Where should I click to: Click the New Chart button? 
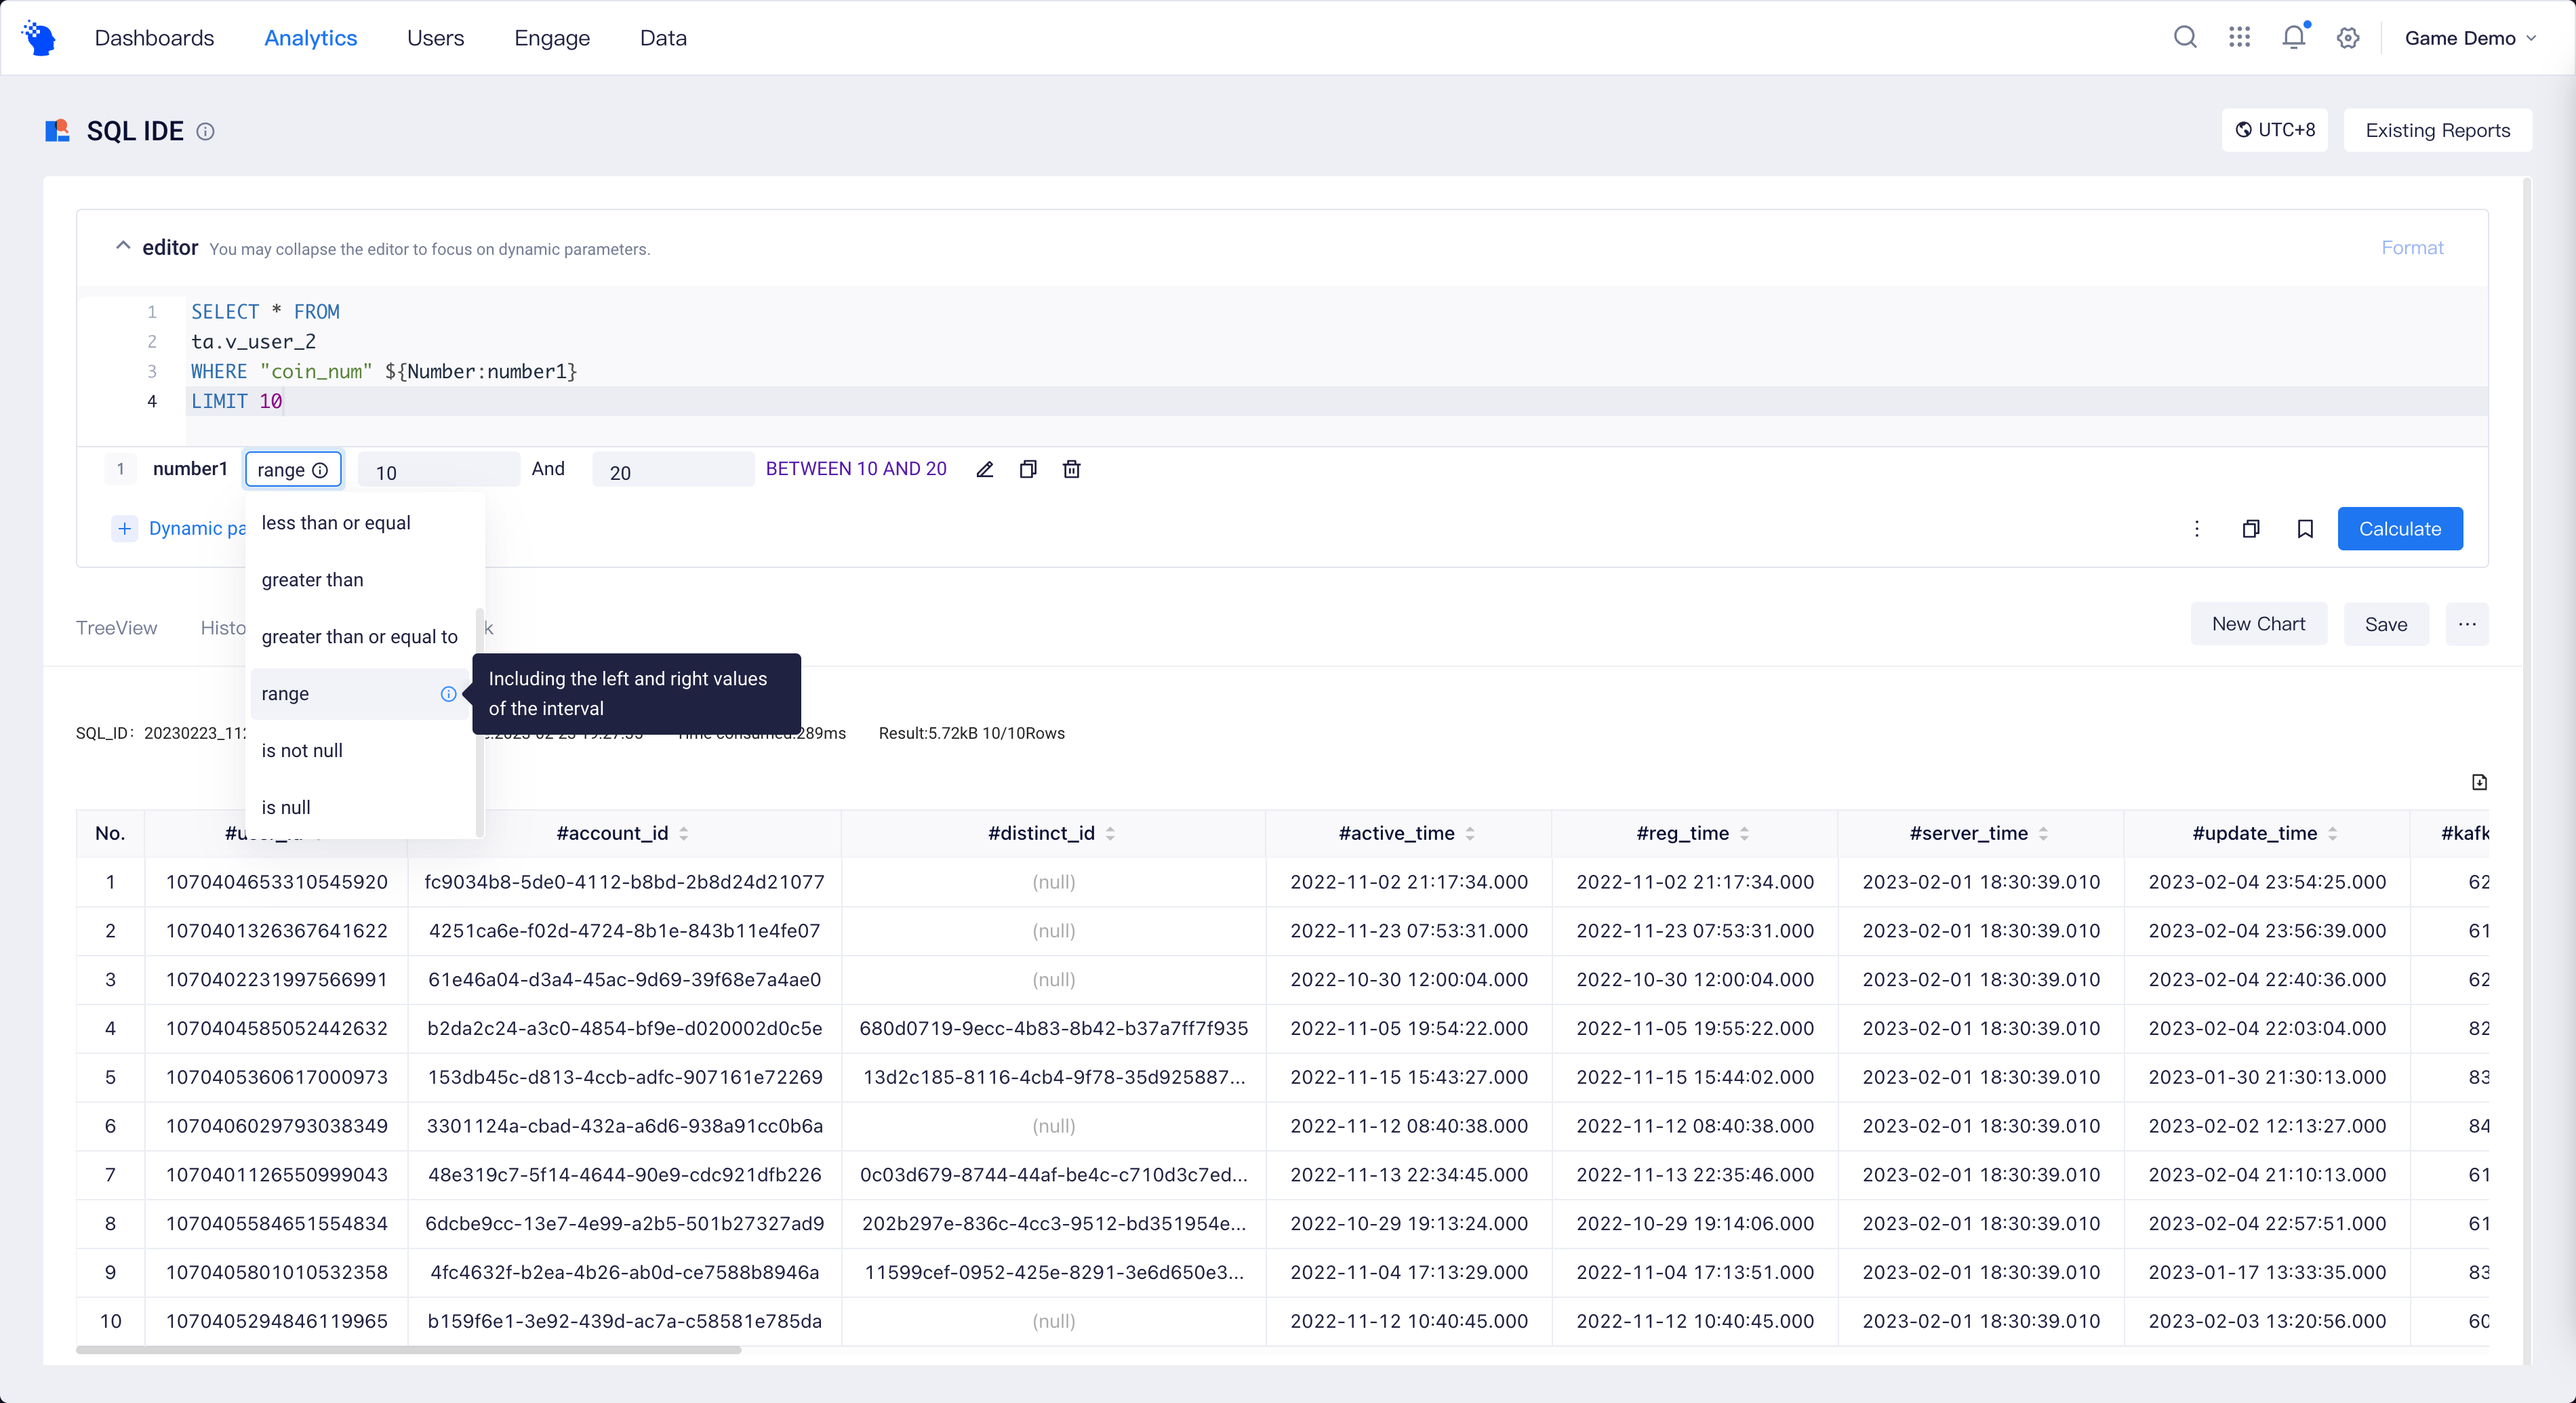point(2258,624)
